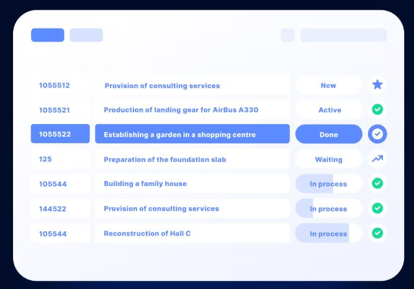Click green checkmark on row 144522
Viewport: 414px width, 289px height.
click(x=377, y=208)
